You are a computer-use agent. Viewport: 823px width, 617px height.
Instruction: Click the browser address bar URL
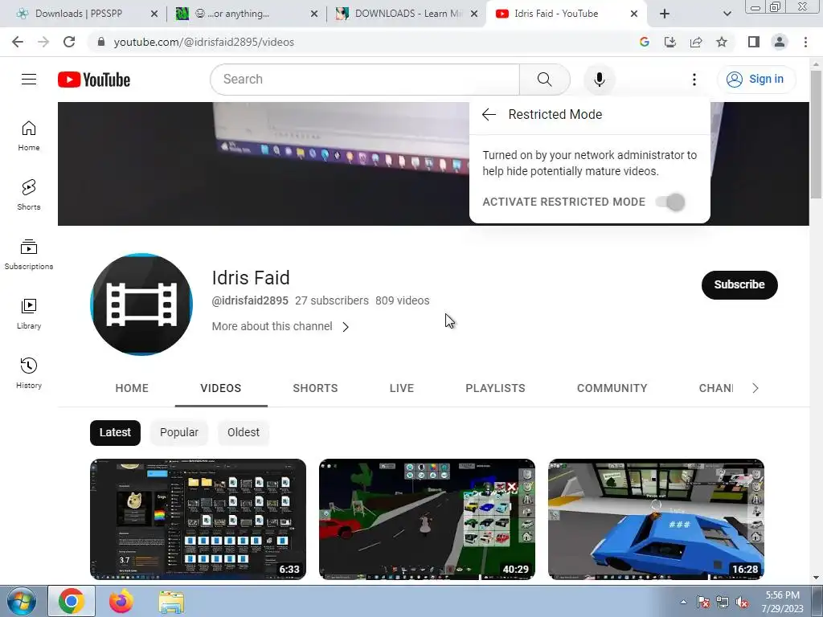coord(203,42)
